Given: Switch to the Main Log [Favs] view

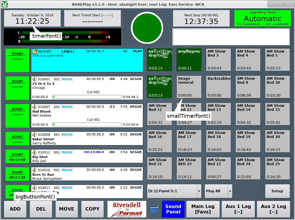Looking at the screenshot, I should coord(203,209).
